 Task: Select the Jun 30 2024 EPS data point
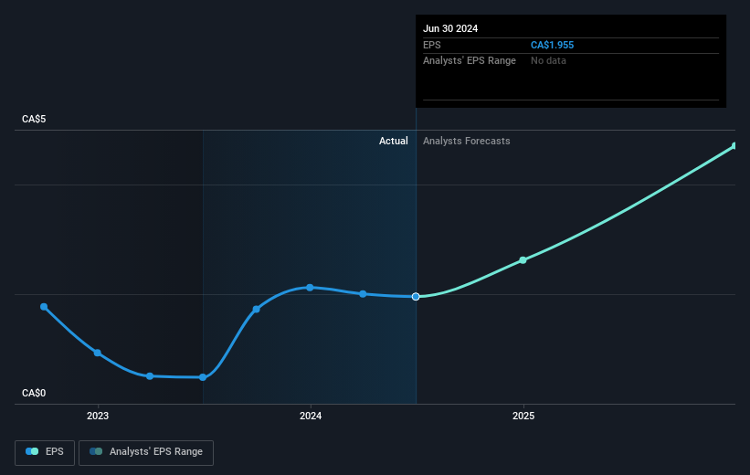click(416, 297)
